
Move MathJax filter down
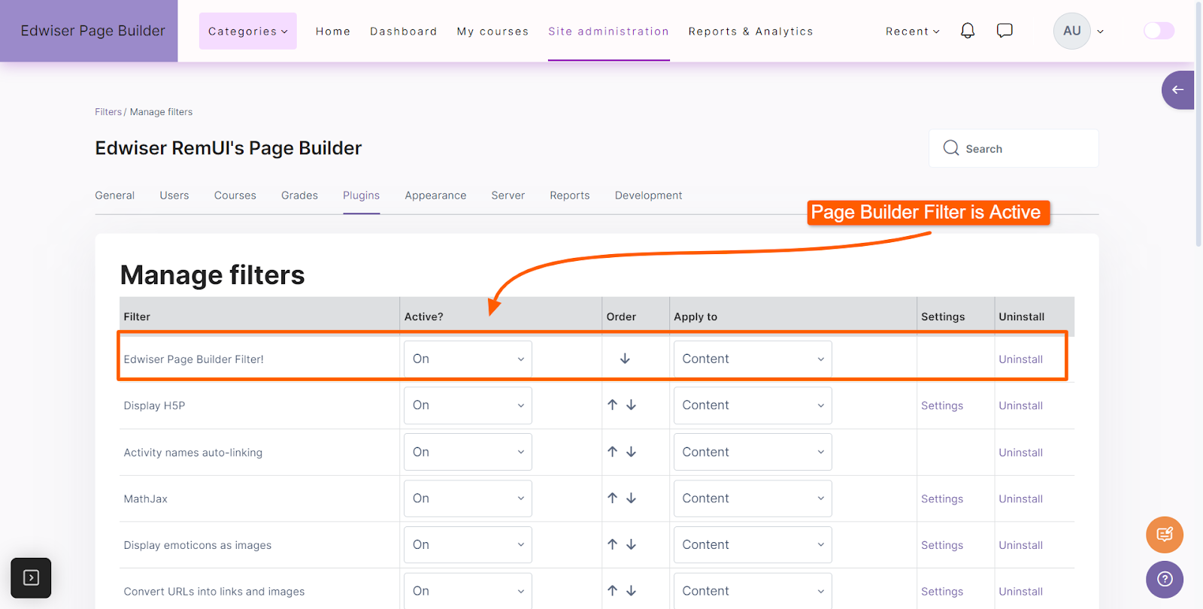coord(632,498)
